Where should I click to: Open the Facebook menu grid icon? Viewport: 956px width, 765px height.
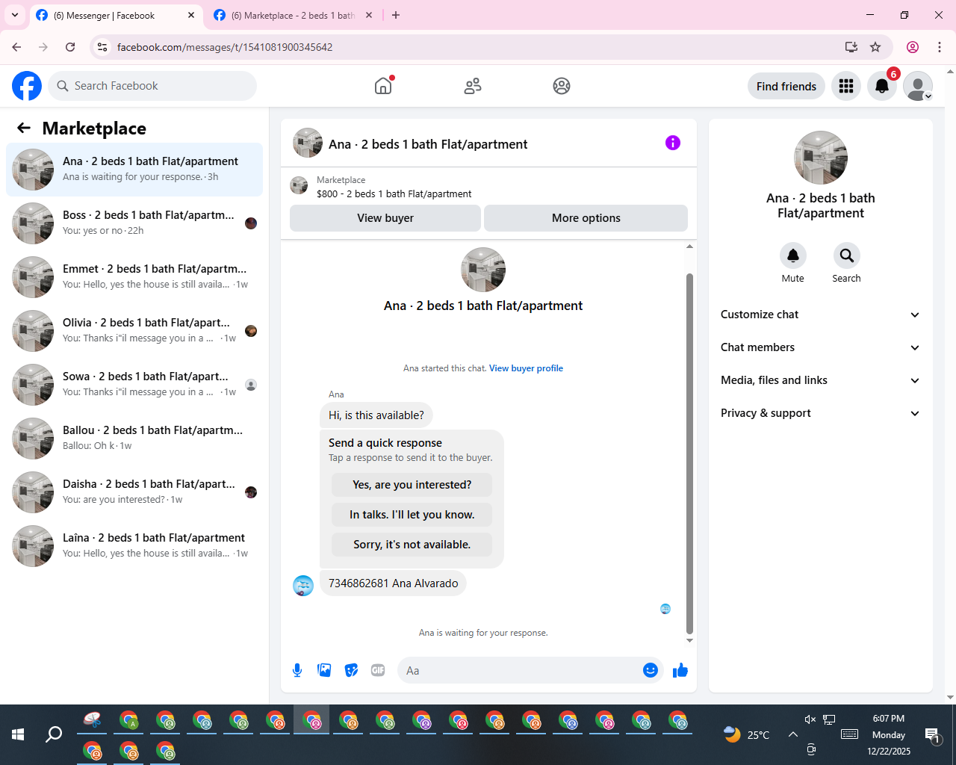pyautogui.click(x=846, y=86)
